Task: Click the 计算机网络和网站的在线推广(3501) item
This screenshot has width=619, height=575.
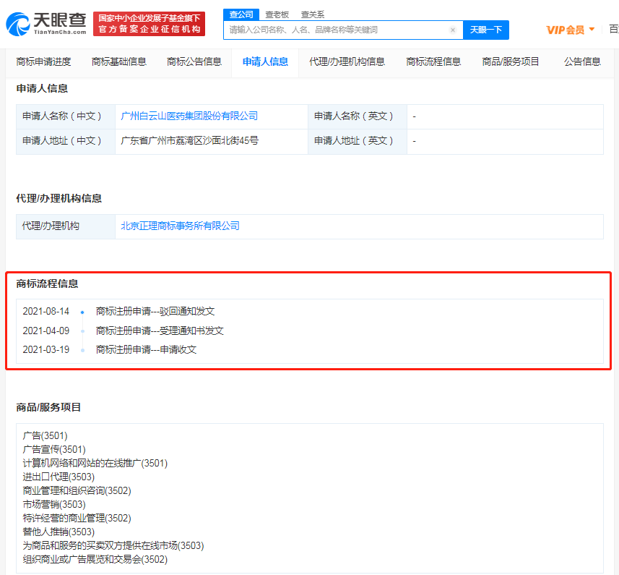Action: tap(95, 463)
